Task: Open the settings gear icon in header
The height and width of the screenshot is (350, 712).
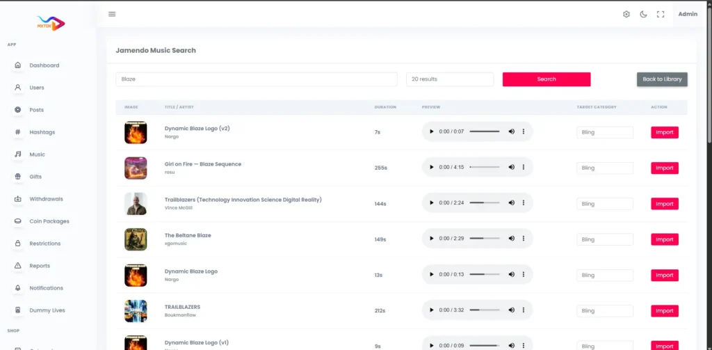Action: 626,14
